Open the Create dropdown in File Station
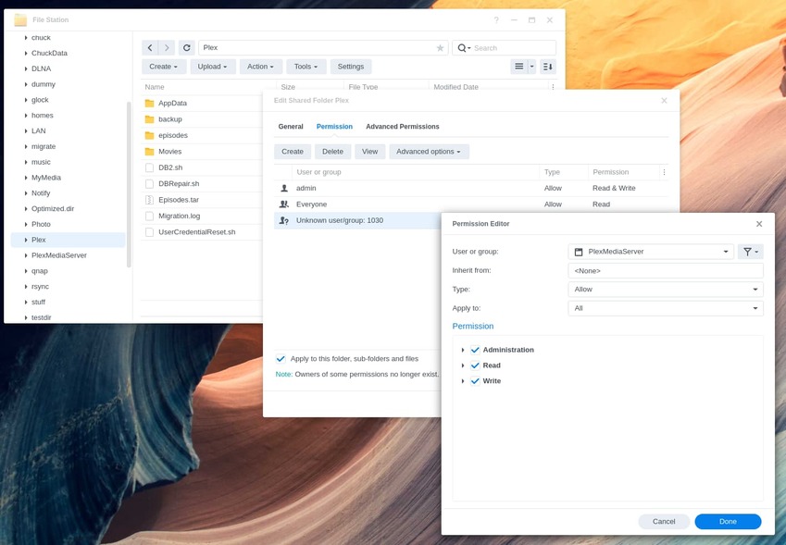786x545 pixels. coord(164,67)
